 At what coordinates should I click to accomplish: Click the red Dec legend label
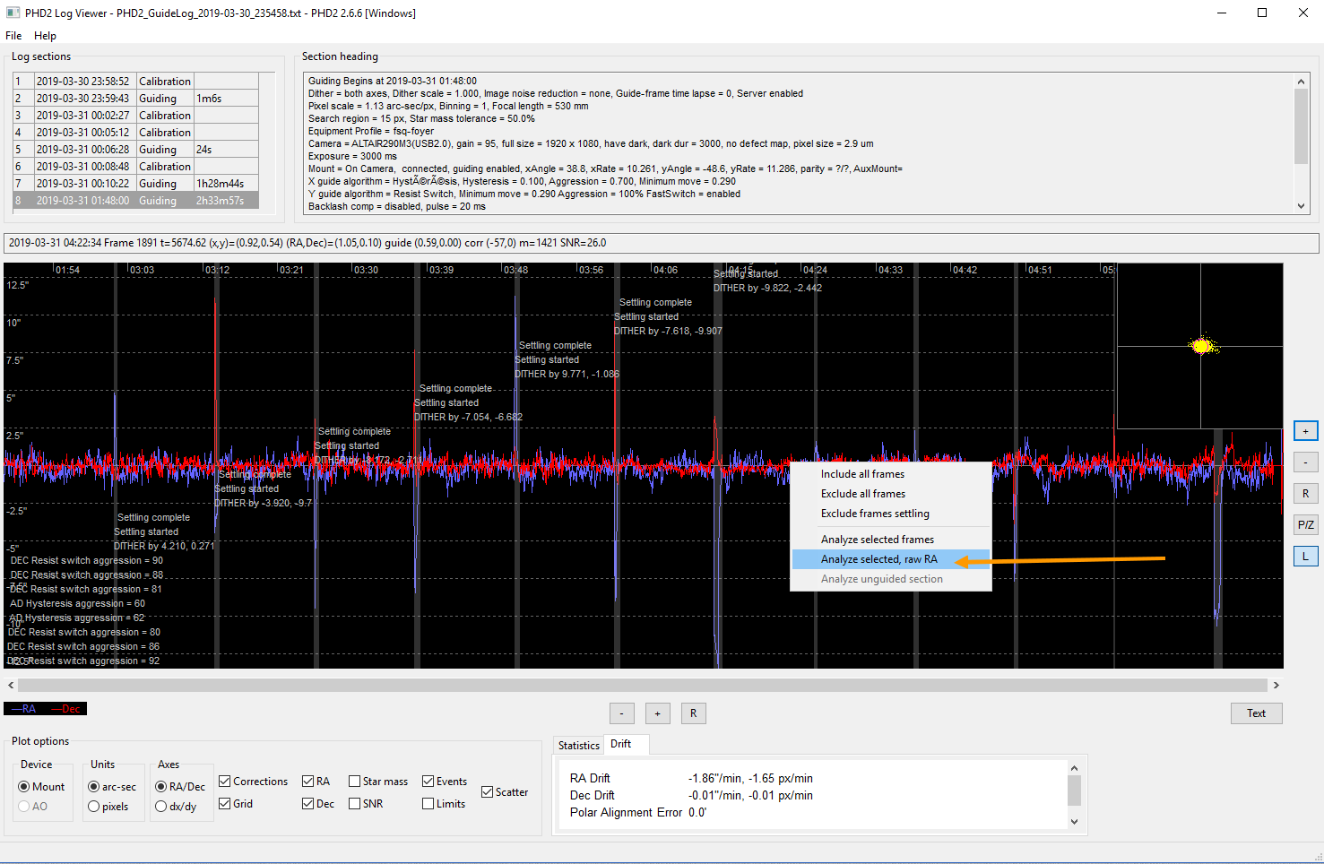[65, 709]
